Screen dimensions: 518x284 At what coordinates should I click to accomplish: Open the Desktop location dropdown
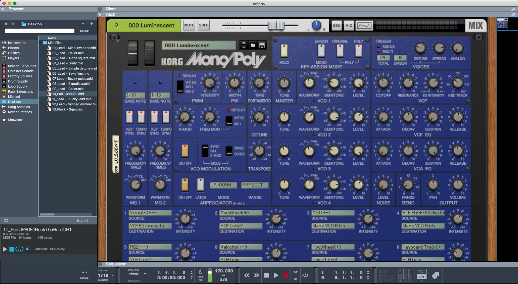[x=83, y=24]
